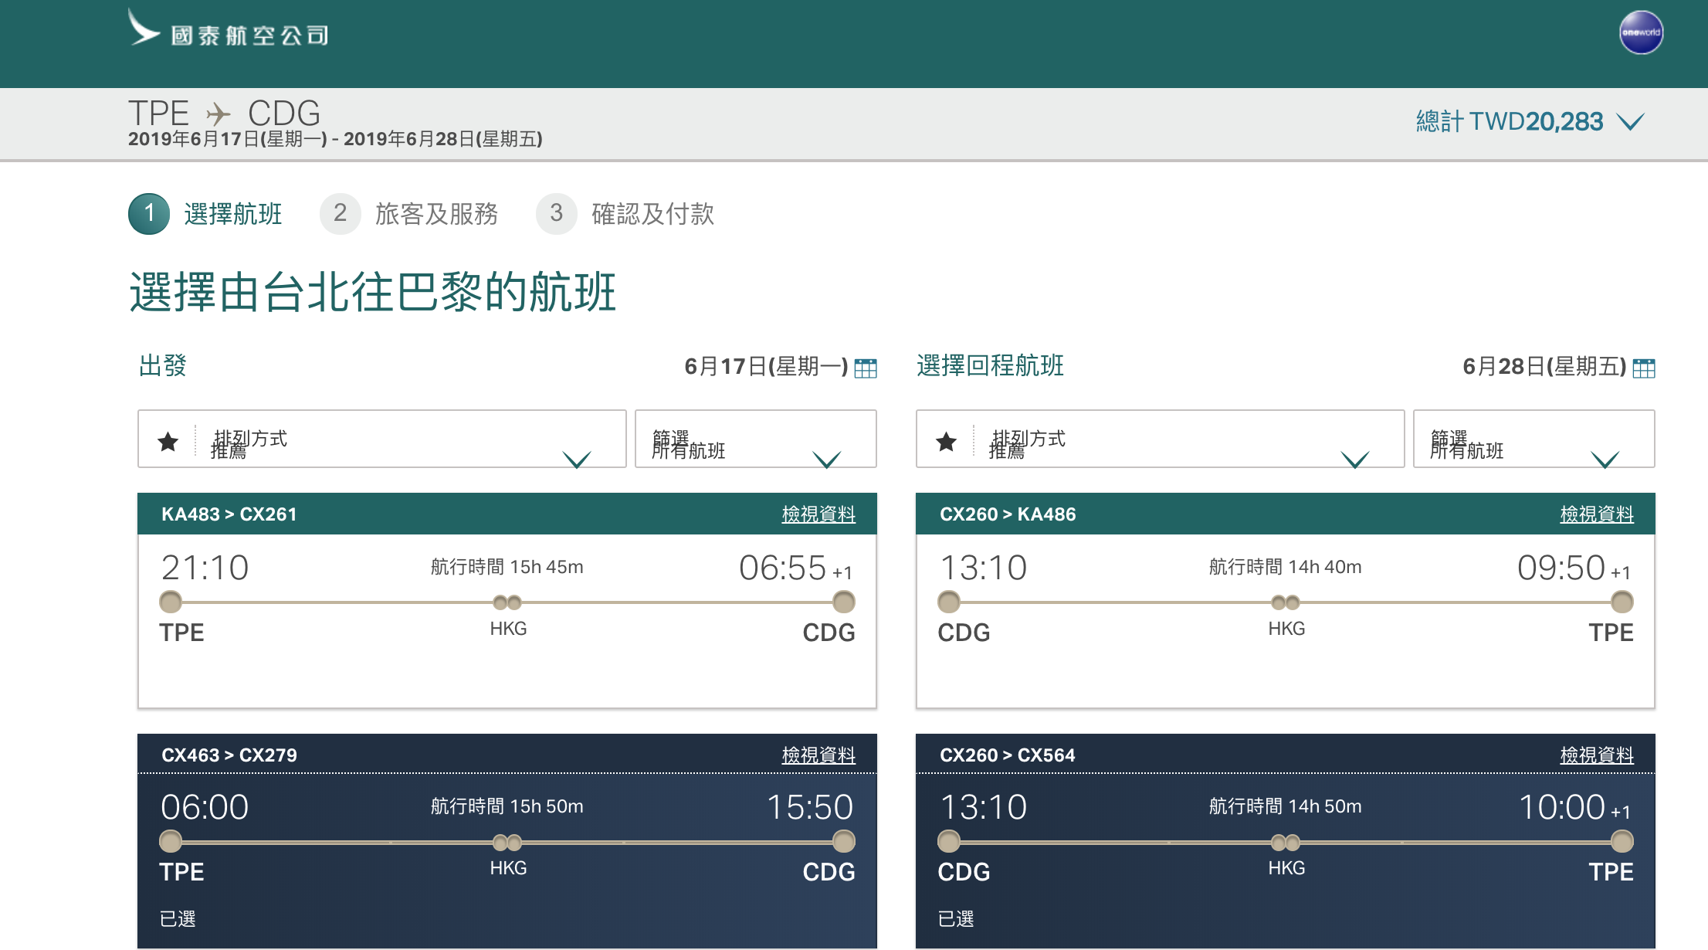The height and width of the screenshot is (950, 1708).
Task: Click the 出發 section heading
Action: pos(163,365)
